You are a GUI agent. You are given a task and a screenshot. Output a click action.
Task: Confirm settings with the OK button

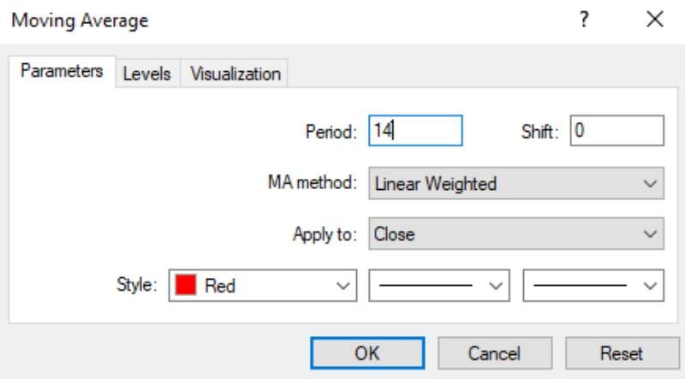(367, 352)
